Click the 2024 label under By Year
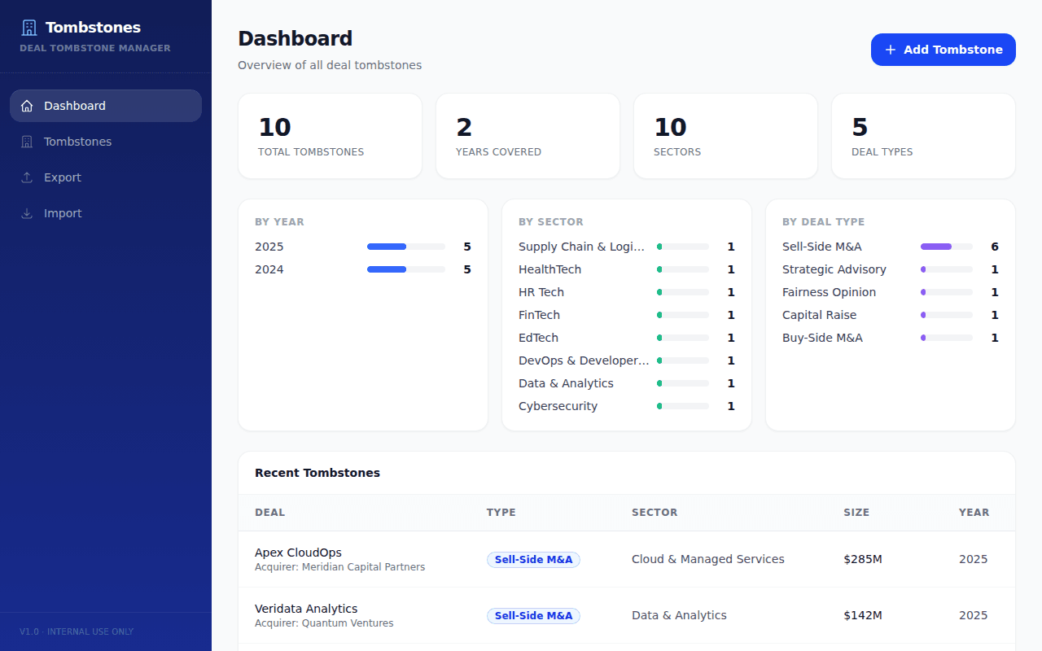This screenshot has width=1042, height=651. 269,269
